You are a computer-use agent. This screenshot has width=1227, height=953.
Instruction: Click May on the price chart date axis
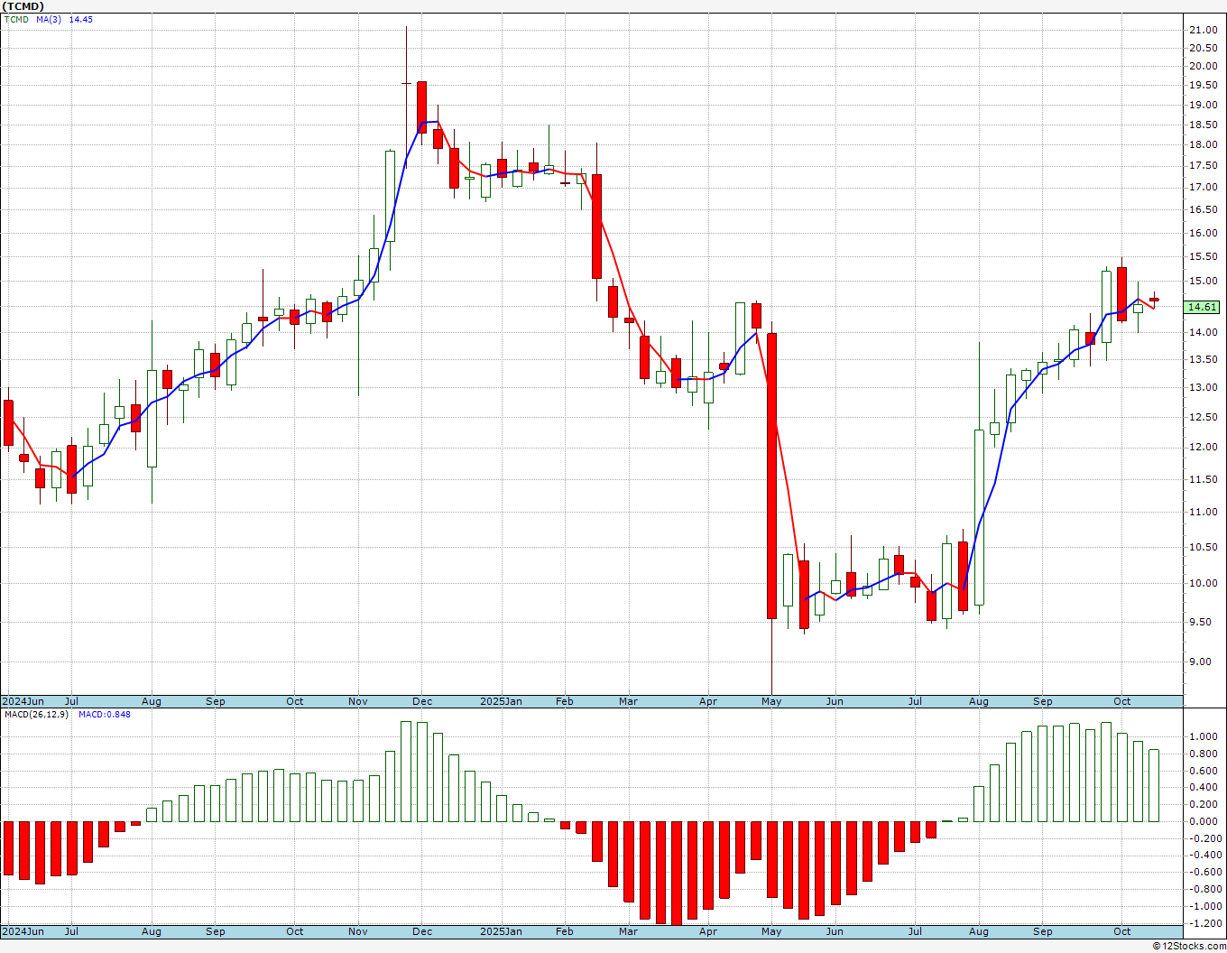771,701
